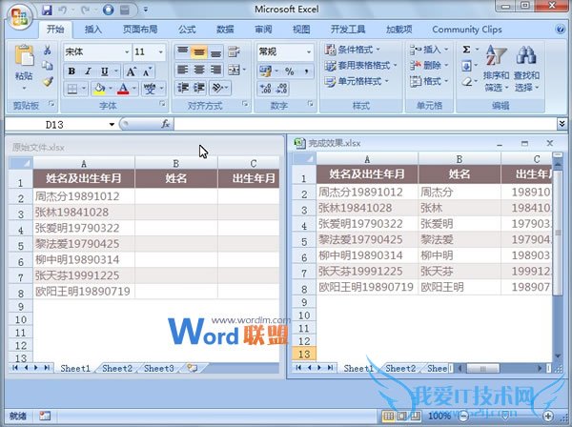
Task: Toggle wrap text icon
Action: click(234, 52)
